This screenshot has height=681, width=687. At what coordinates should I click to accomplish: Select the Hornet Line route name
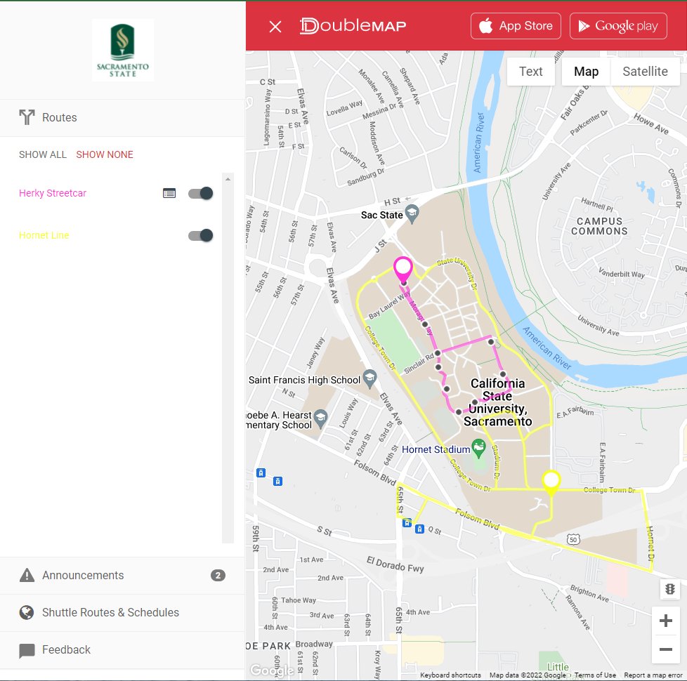pyautogui.click(x=44, y=235)
